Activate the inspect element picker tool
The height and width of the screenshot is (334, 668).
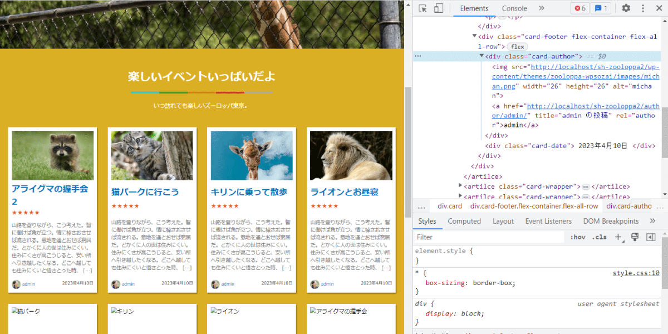coord(423,8)
